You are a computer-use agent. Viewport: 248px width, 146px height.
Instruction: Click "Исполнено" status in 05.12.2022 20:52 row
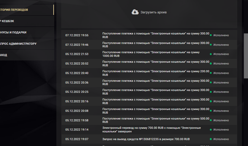221,63
